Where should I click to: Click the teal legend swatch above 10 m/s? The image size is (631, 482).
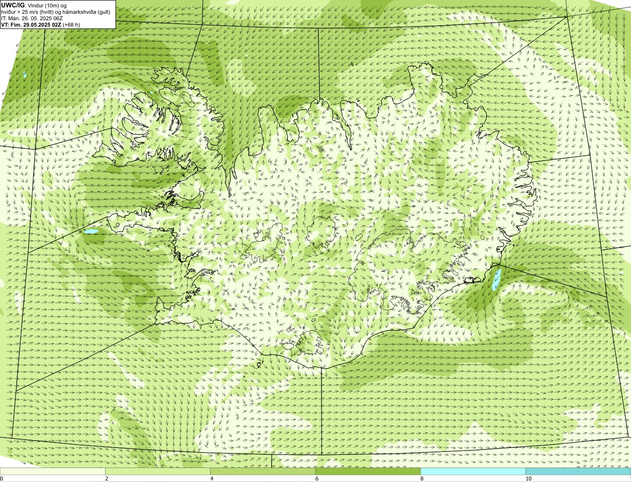tap(578, 472)
